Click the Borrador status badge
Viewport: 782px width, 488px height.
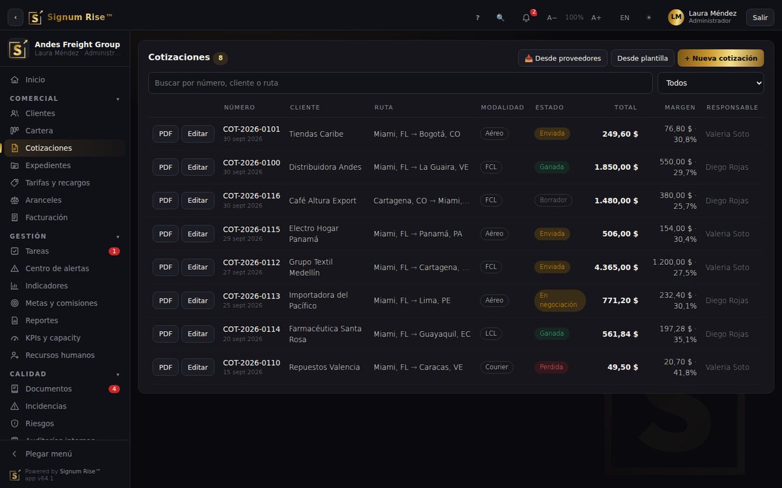click(x=553, y=200)
